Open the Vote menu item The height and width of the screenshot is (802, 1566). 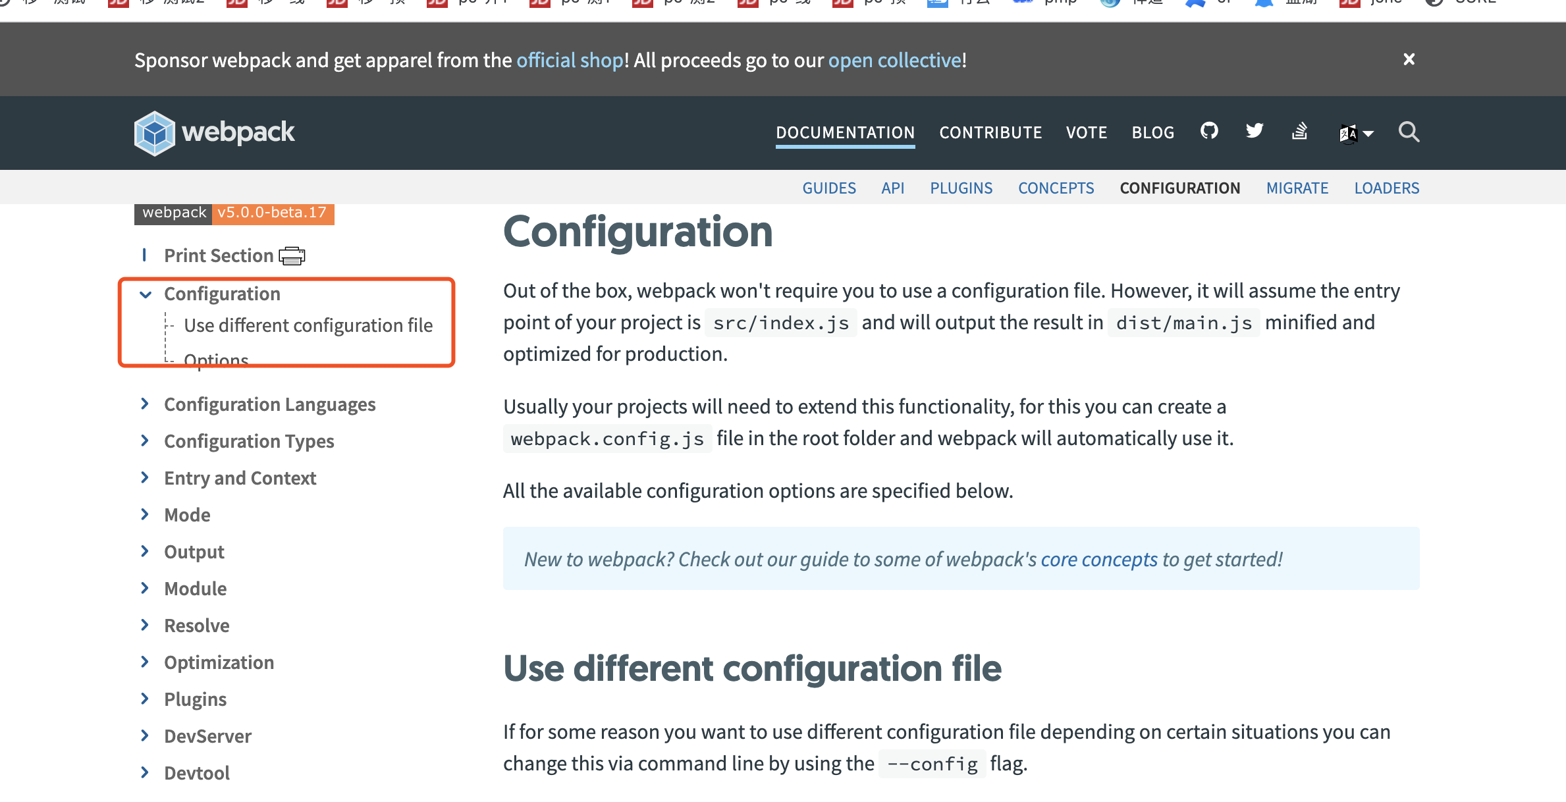coord(1087,132)
